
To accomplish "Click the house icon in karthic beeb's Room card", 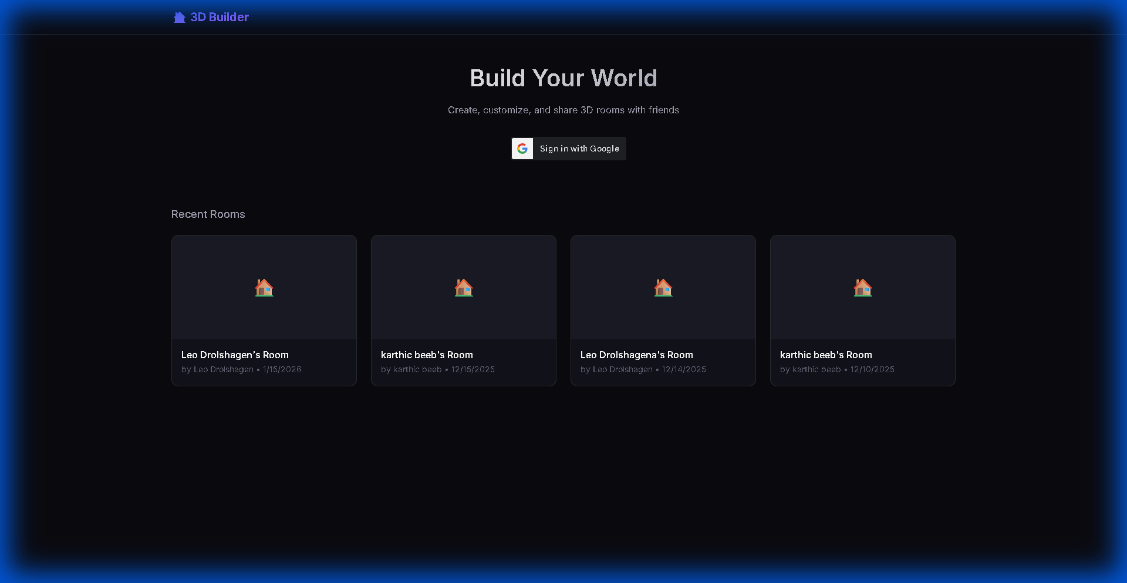I will 463,288.
